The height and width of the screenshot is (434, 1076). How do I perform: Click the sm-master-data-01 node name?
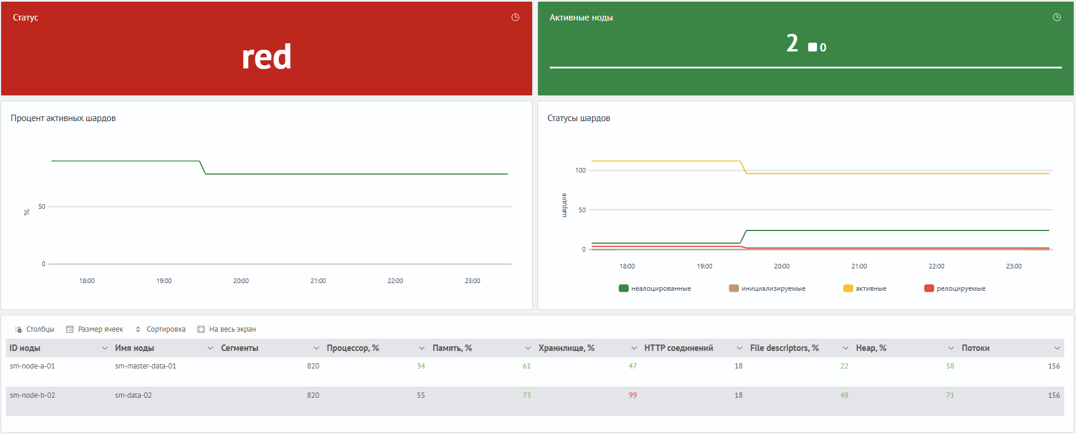coord(145,366)
